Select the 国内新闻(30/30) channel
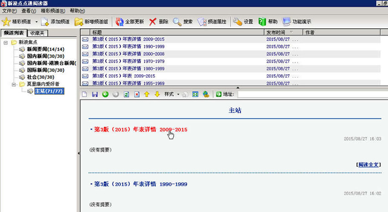Image resolution: width=388 pixels, height=212 pixels. click(46, 56)
